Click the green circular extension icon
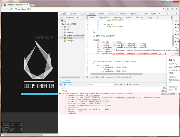 (168, 9)
